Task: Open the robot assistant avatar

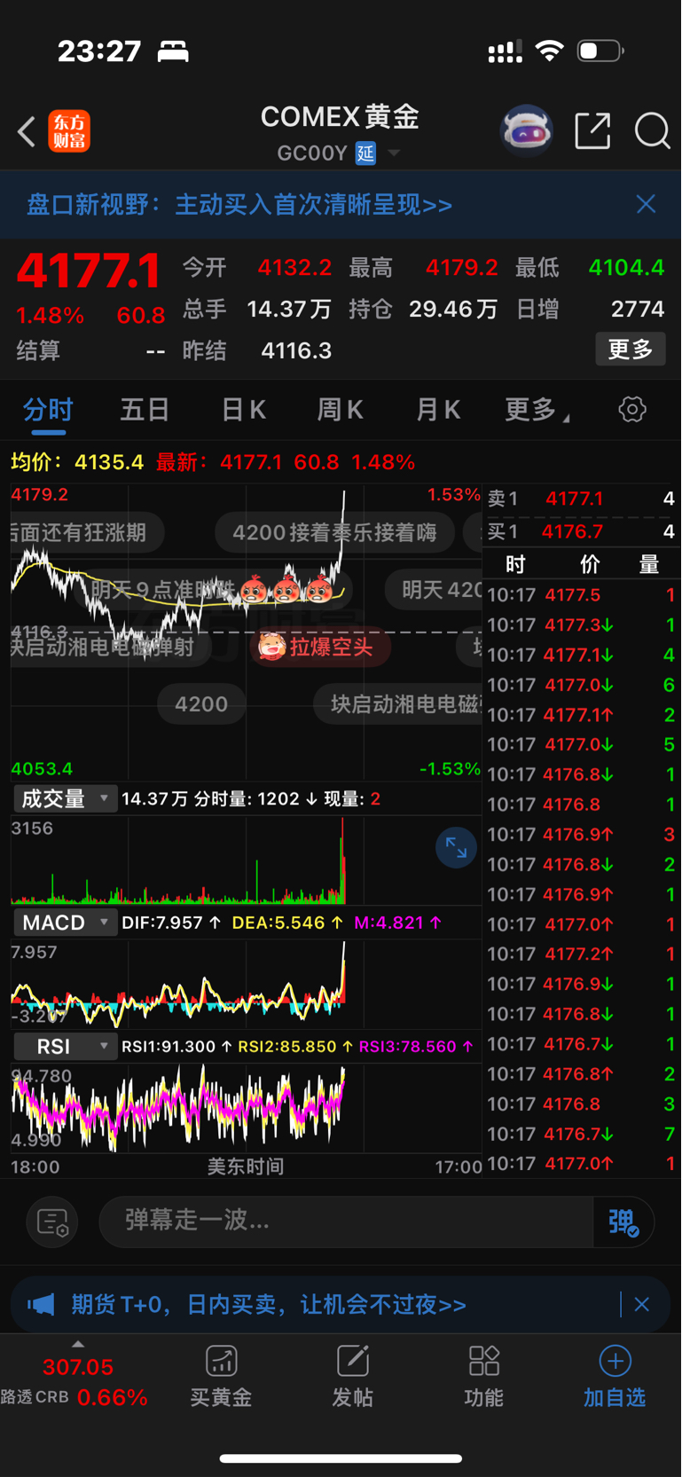Action: click(x=527, y=131)
